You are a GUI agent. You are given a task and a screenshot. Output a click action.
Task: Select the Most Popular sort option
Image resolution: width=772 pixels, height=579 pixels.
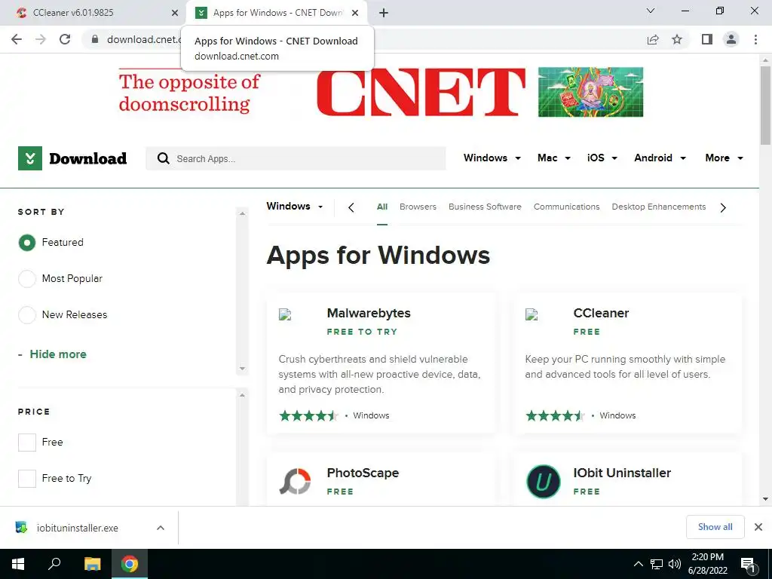pyautogui.click(x=27, y=279)
